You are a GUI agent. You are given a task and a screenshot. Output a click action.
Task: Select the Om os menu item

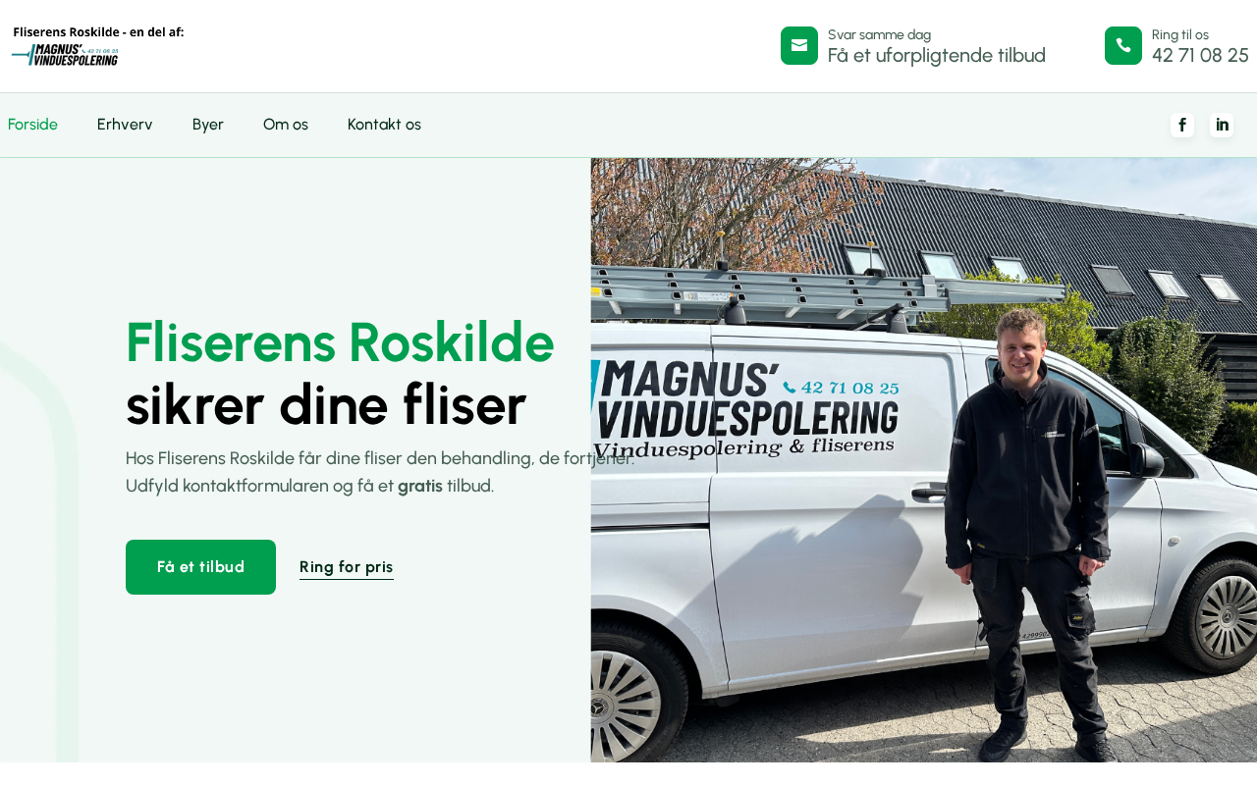[x=286, y=125]
